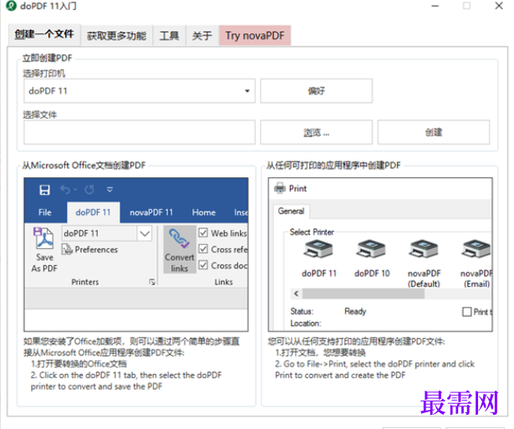Click the printer list scroll left arrow
Viewport: 514px width, 429px height.
(296, 294)
